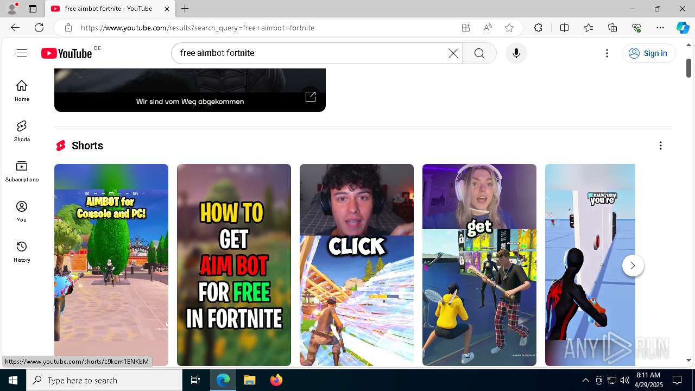The height and width of the screenshot is (391, 695).
Task: Launch Firefox from the taskbar
Action: [276, 381]
